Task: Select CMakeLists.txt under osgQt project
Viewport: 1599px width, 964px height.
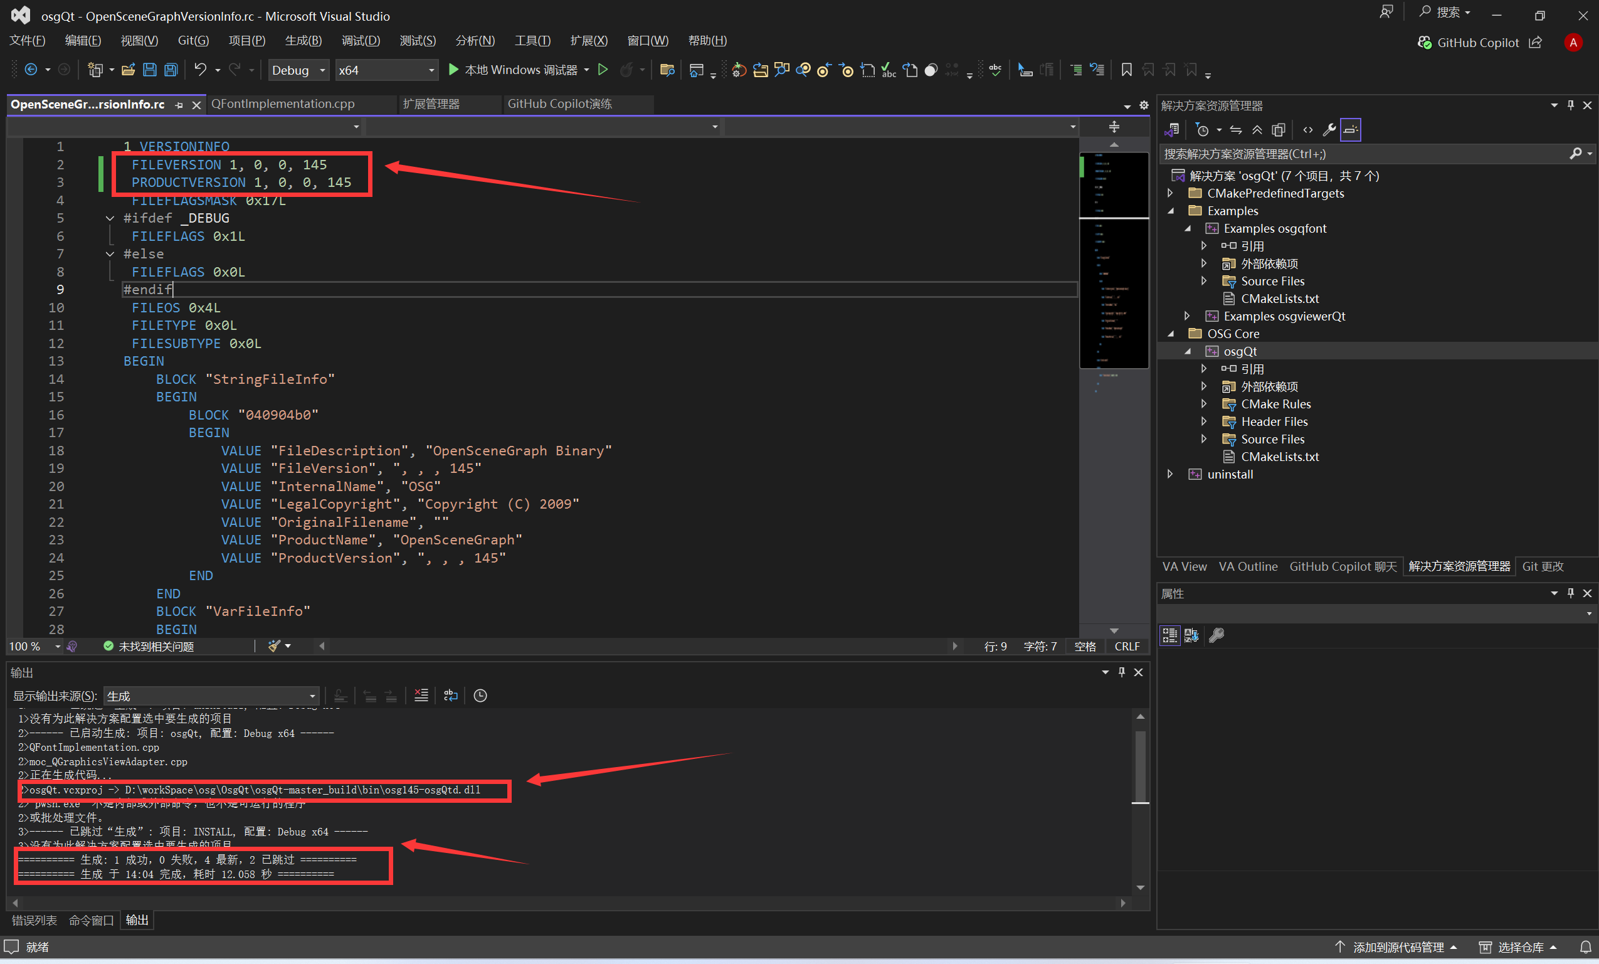Action: tap(1280, 457)
